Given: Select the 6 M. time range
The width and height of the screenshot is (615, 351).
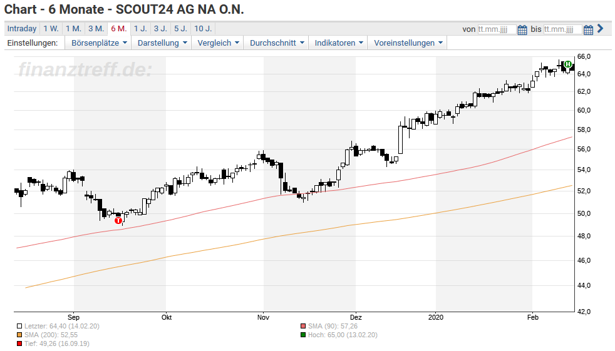Looking at the screenshot, I should click(119, 29).
